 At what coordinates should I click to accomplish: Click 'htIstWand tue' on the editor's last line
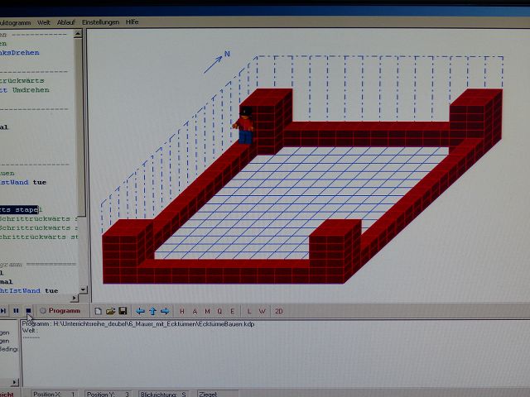point(29,290)
